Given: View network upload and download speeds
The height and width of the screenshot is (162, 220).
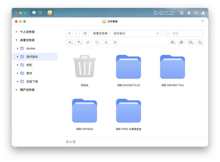Looking at the screenshot, I should (169, 13).
